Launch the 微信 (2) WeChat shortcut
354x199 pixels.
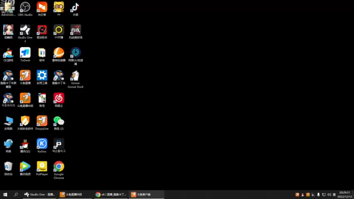[59, 123]
